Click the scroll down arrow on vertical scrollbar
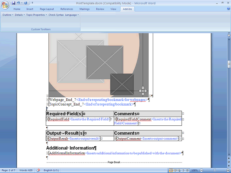The image size is (231, 173). click(229, 155)
